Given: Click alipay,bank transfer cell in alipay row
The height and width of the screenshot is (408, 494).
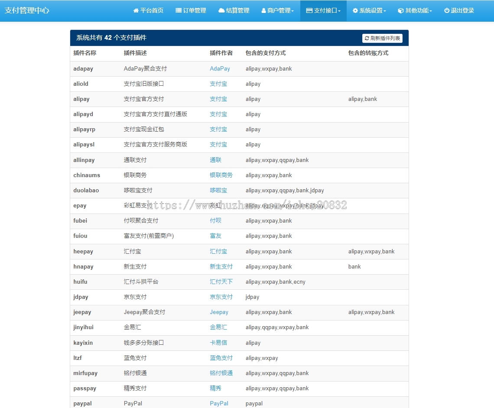Looking at the screenshot, I should (x=363, y=99).
